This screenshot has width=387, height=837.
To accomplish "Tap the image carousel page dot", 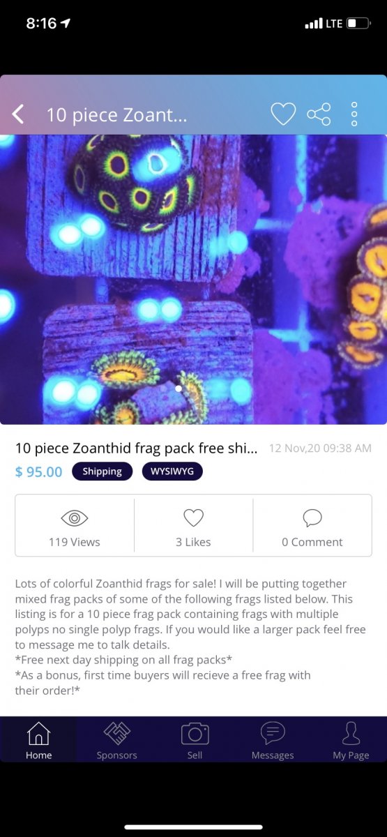I will pos(179,389).
